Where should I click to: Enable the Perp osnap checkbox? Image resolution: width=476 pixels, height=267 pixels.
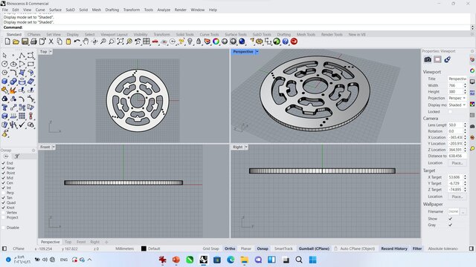[x=4, y=193]
